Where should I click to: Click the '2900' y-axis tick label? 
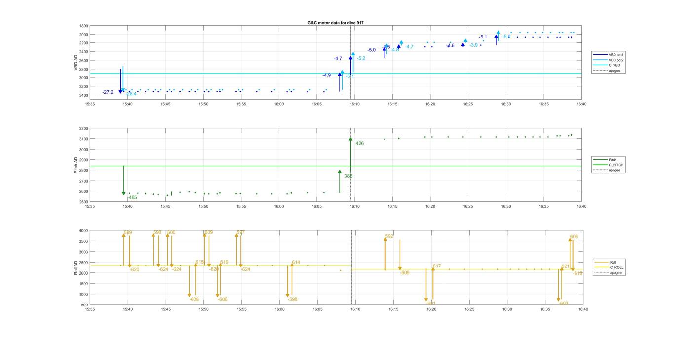coord(84,160)
